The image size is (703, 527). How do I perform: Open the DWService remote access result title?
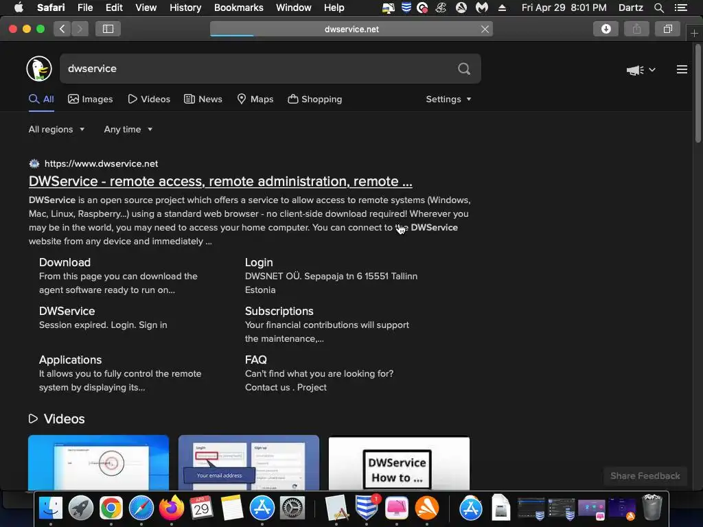click(x=220, y=181)
